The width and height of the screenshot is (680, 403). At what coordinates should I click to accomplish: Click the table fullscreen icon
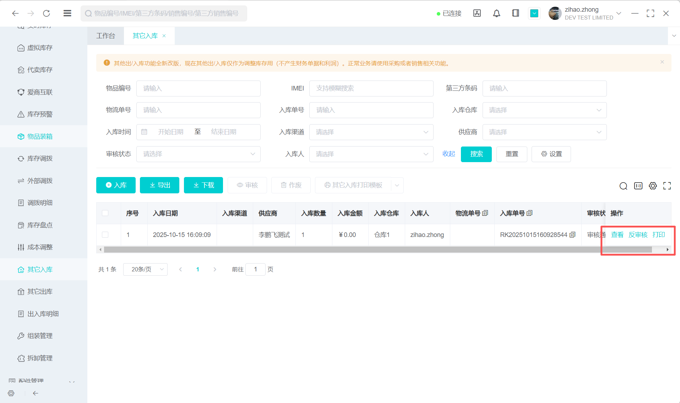pos(667,186)
